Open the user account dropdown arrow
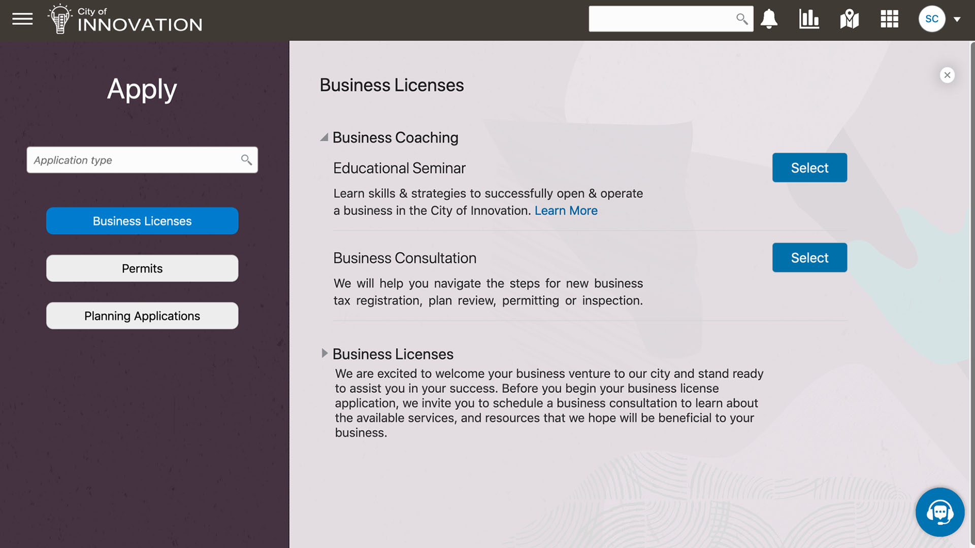The width and height of the screenshot is (975, 548). click(958, 19)
